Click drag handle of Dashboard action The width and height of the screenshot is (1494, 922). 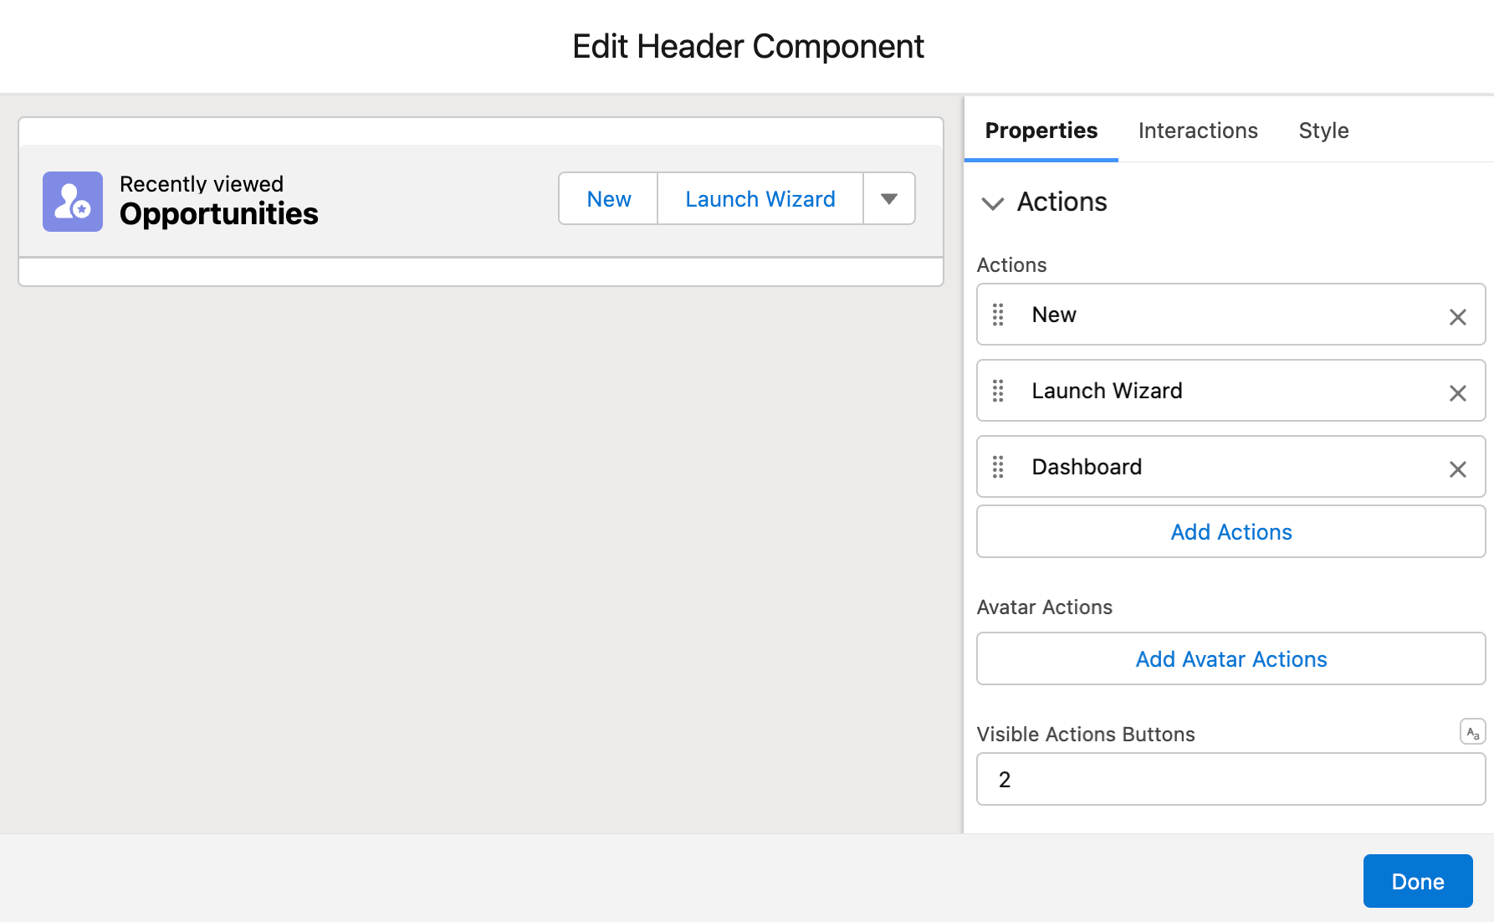click(x=998, y=467)
